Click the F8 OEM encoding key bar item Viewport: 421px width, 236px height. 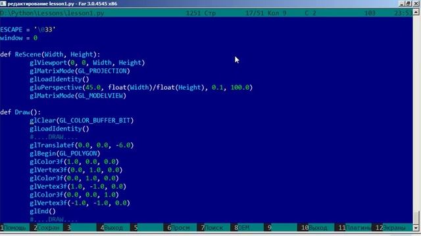[247, 227]
